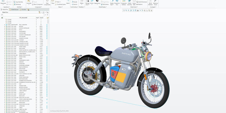Click the Switch Dimensions button

coord(142,2)
